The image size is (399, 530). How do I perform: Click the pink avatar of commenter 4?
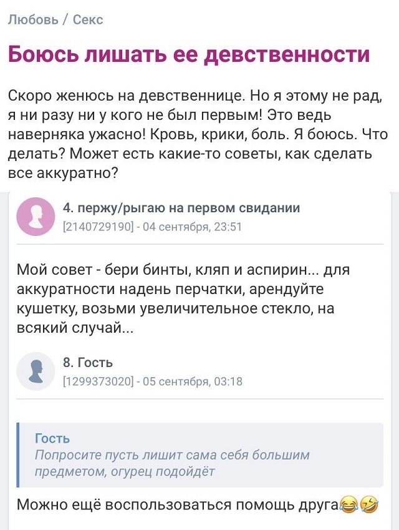[36, 216]
